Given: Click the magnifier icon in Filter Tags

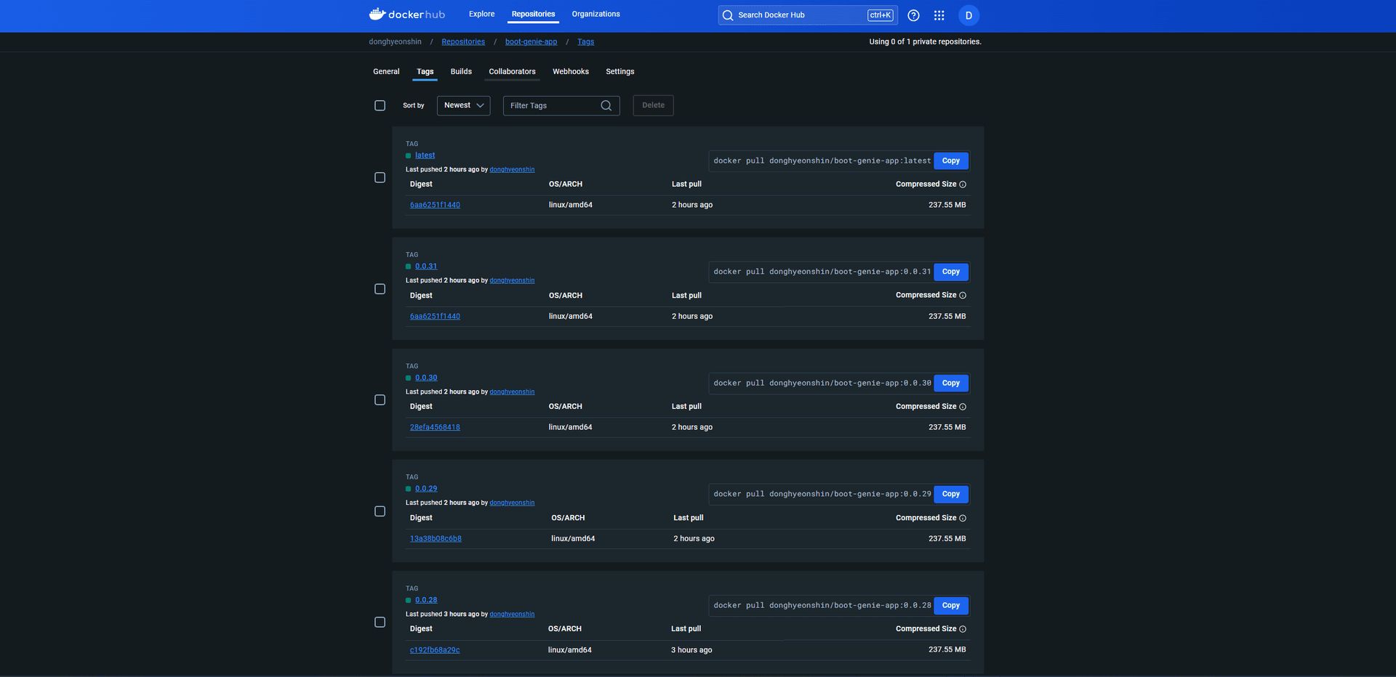Looking at the screenshot, I should click(x=606, y=105).
